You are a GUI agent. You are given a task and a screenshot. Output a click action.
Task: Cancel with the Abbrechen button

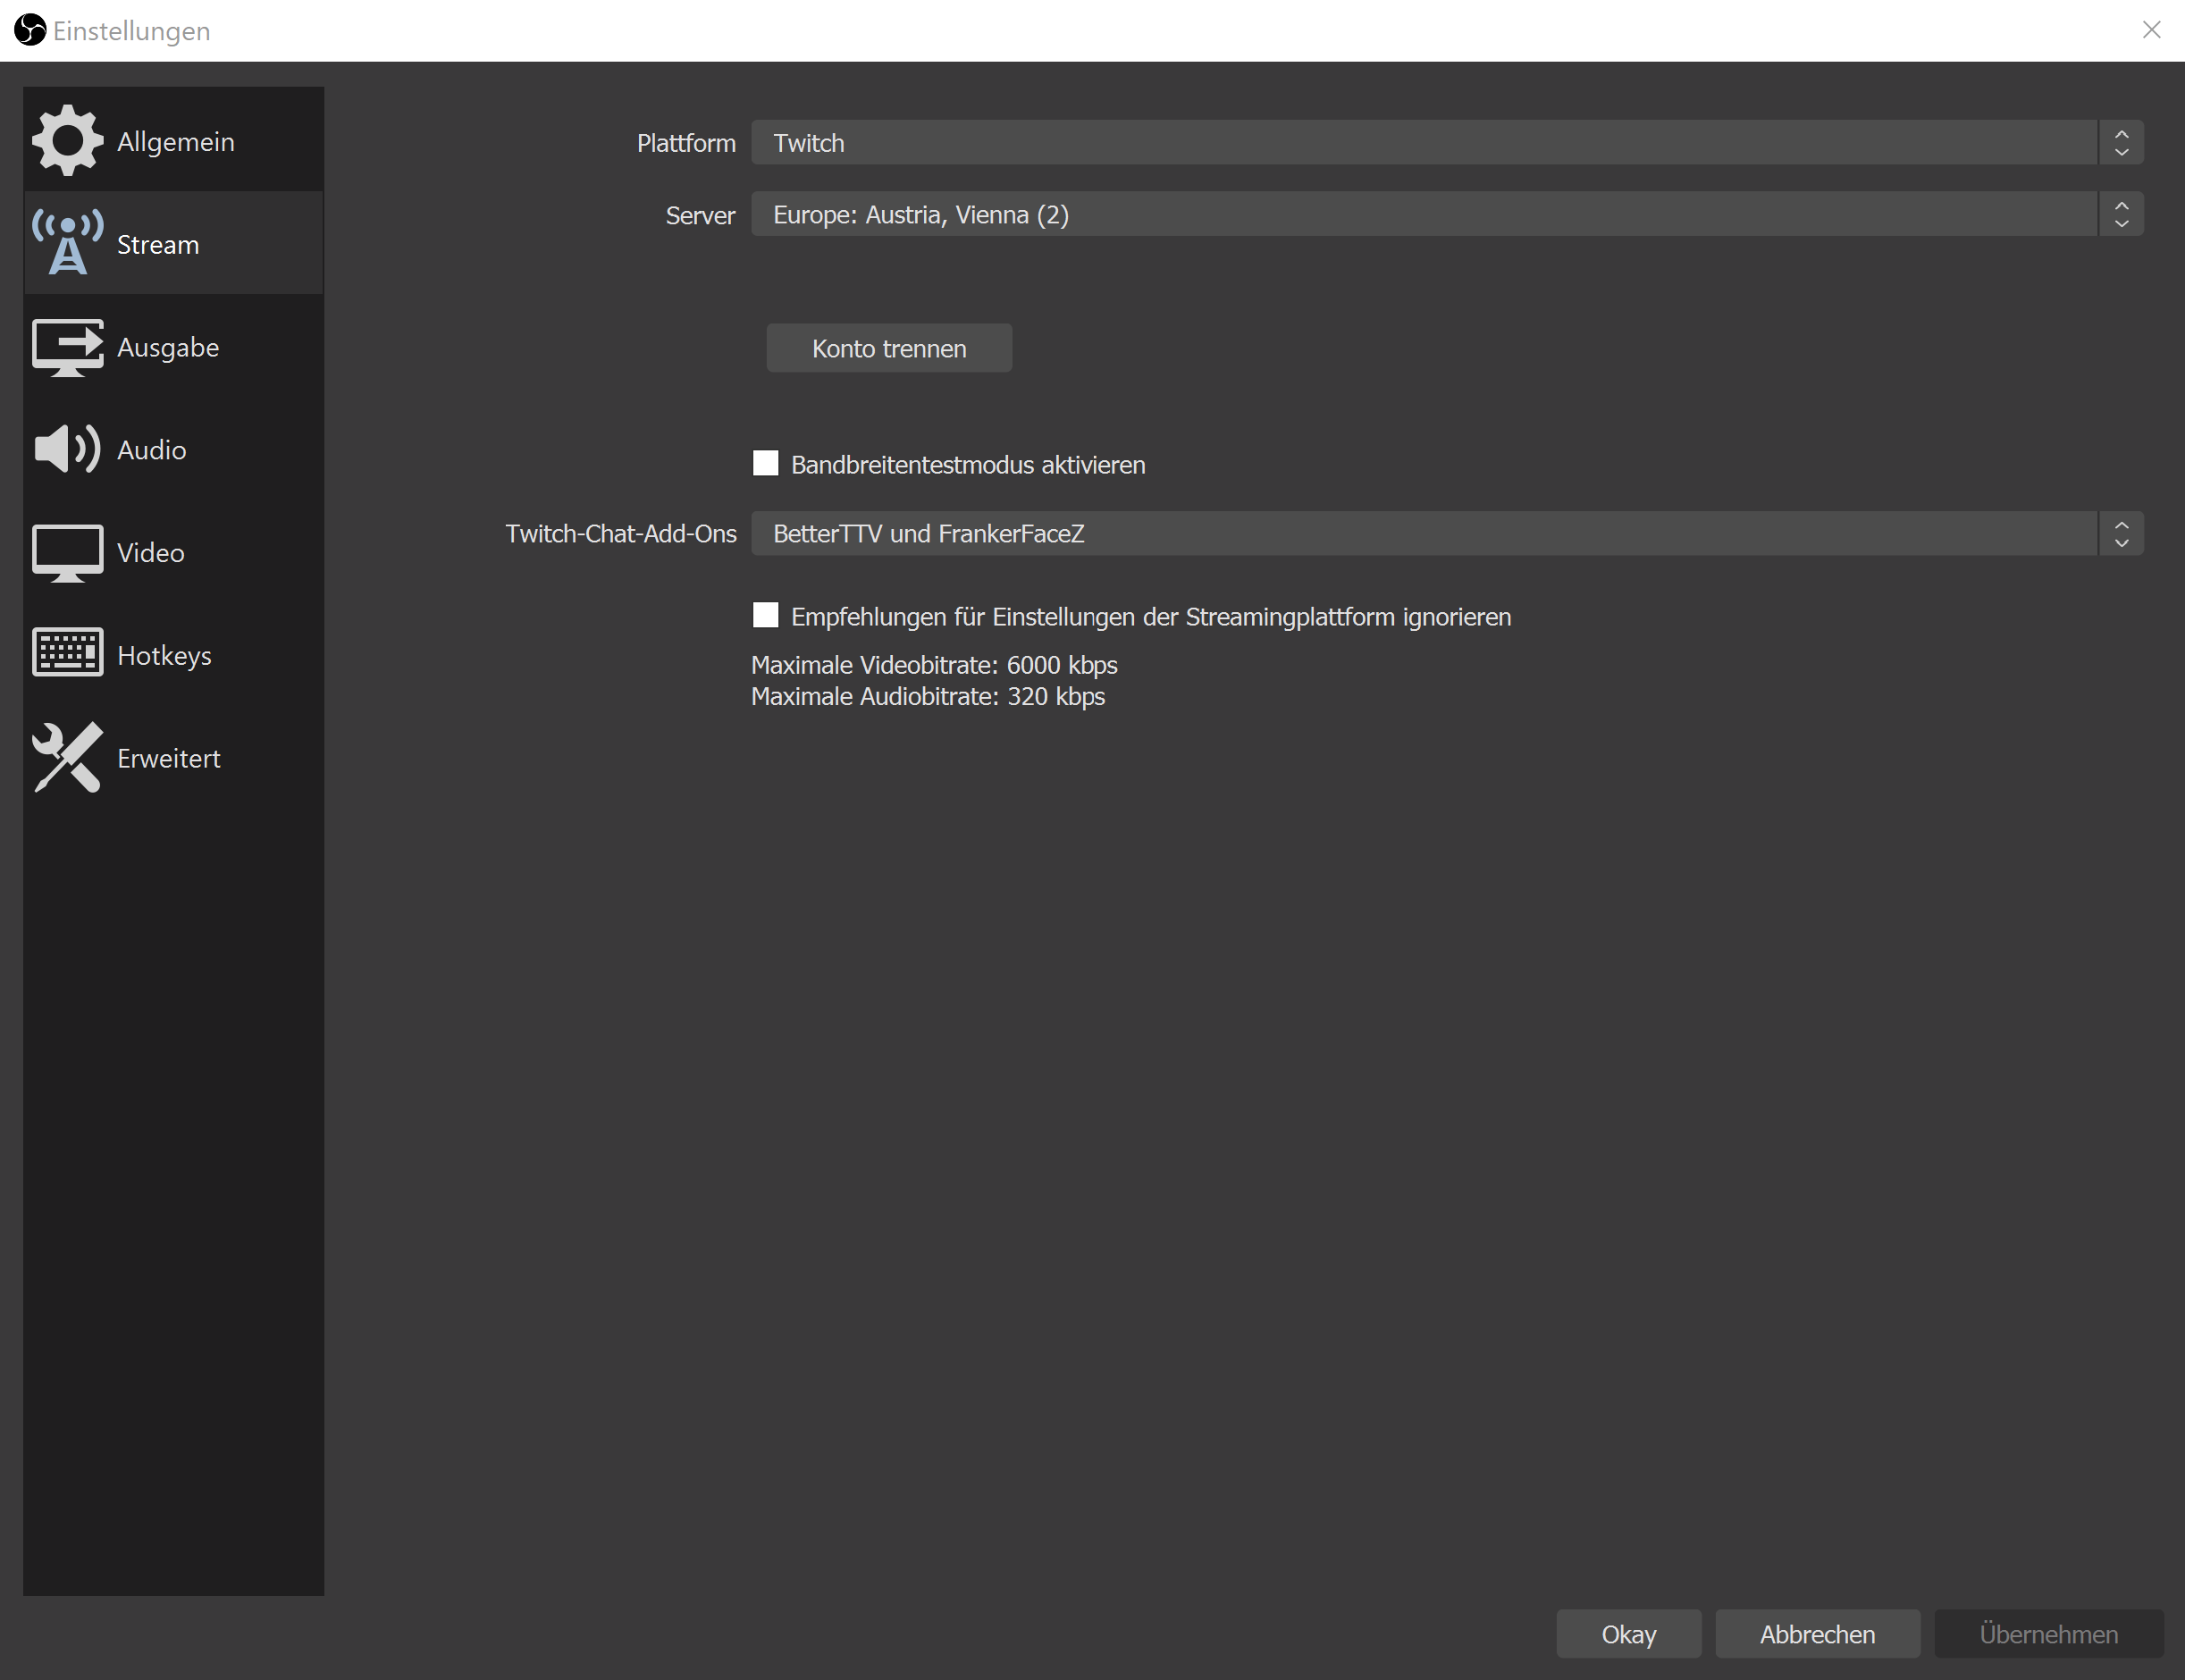click(1816, 1634)
